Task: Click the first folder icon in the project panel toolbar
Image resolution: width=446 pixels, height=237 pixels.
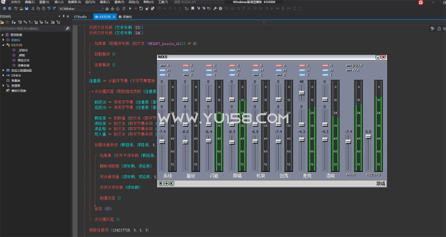Action: click(x=2, y=22)
